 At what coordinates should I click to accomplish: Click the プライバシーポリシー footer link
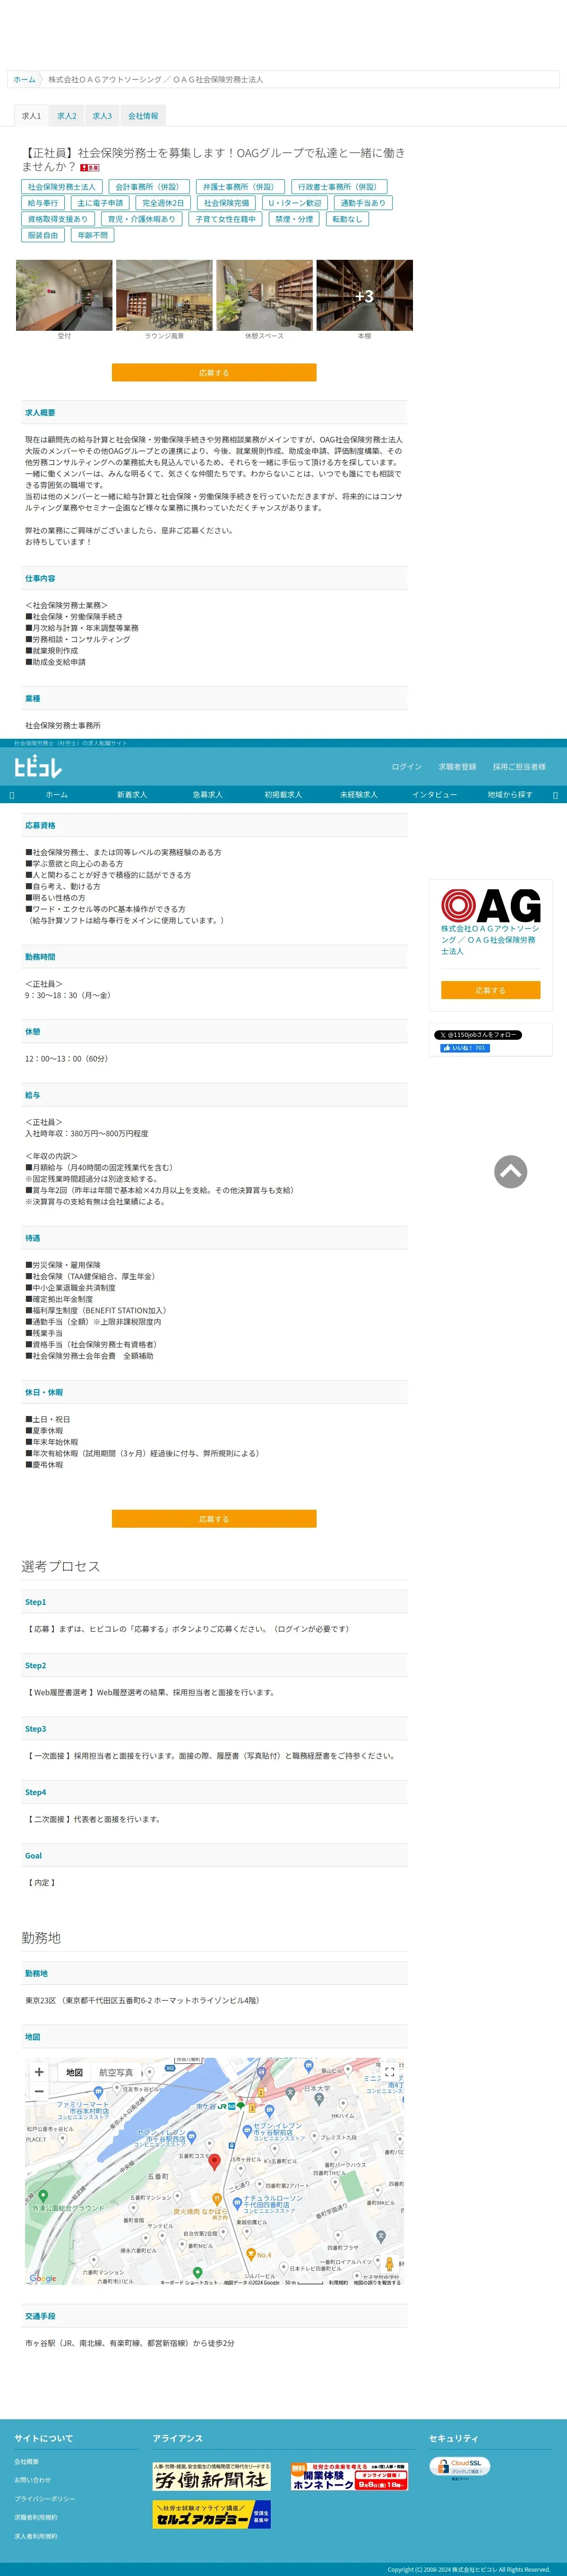[x=44, y=2499]
